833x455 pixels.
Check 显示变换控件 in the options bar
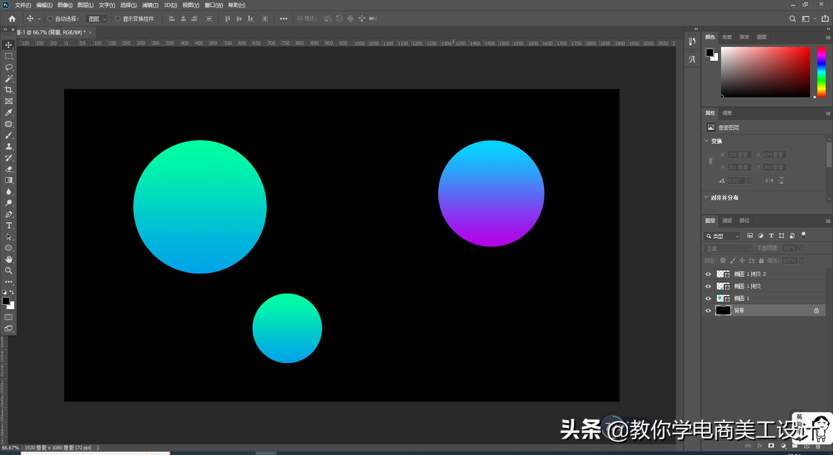tap(118, 19)
